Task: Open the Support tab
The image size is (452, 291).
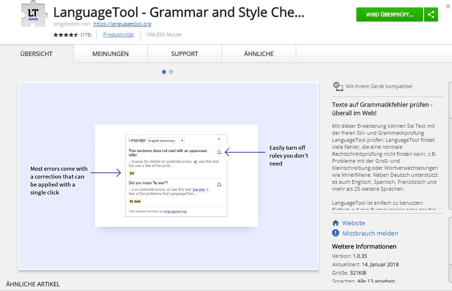Action: click(x=185, y=54)
